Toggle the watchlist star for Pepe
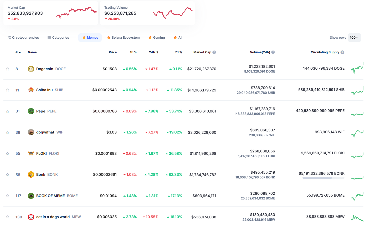The image size is (370, 226). [x=8, y=111]
